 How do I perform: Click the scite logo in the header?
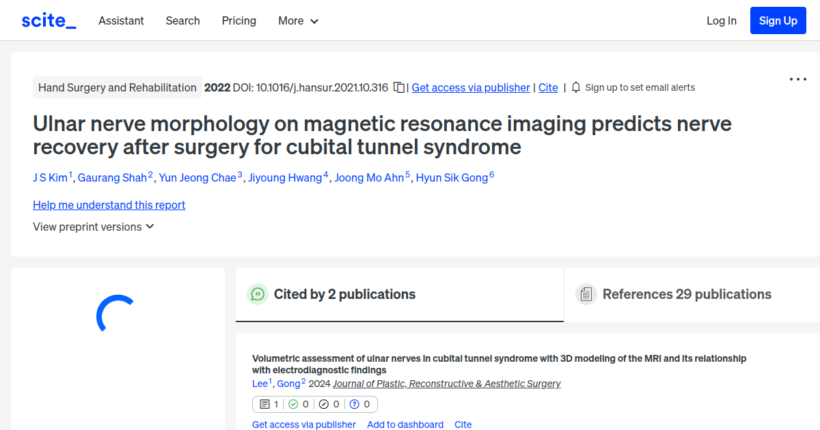click(48, 20)
